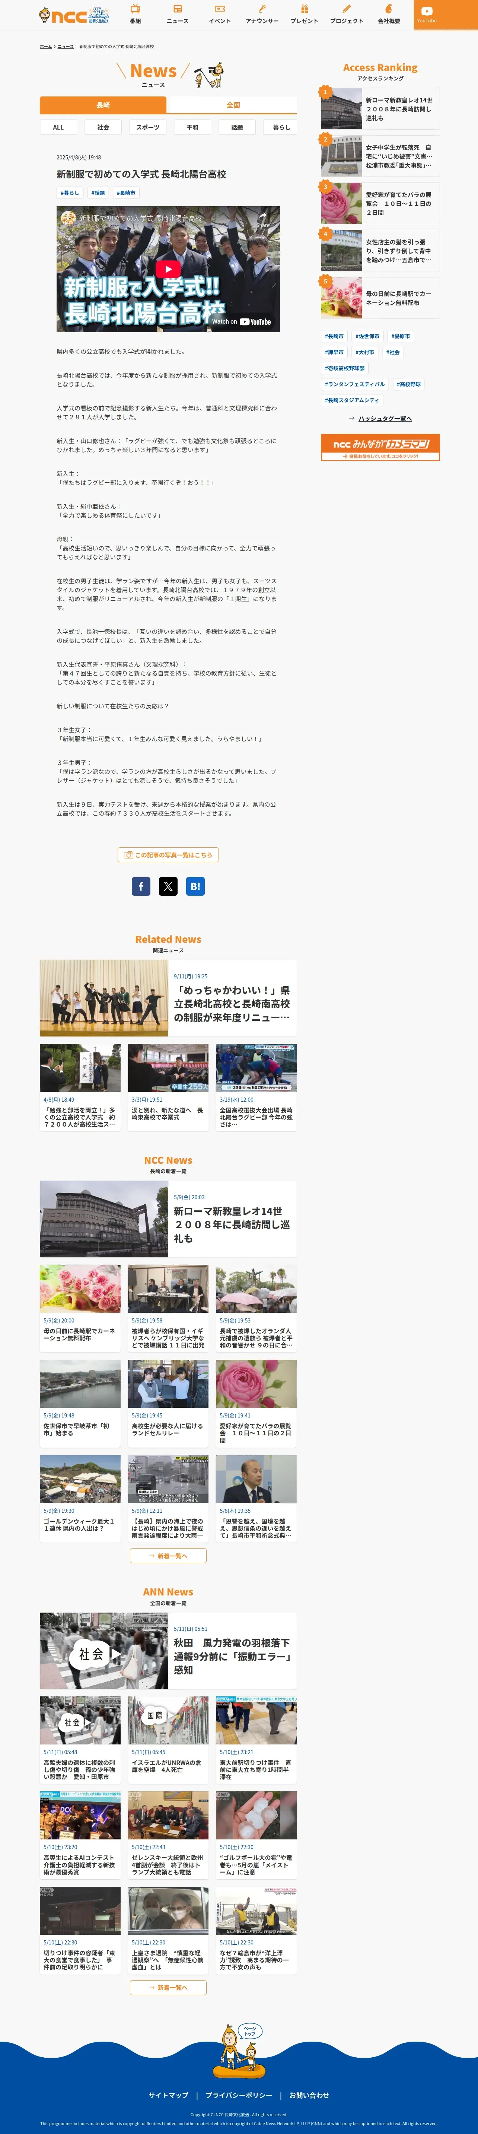Click the #長崎市 article tag under headline

pyautogui.click(x=126, y=193)
